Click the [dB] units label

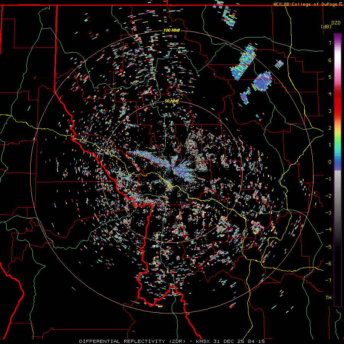pos(326,26)
